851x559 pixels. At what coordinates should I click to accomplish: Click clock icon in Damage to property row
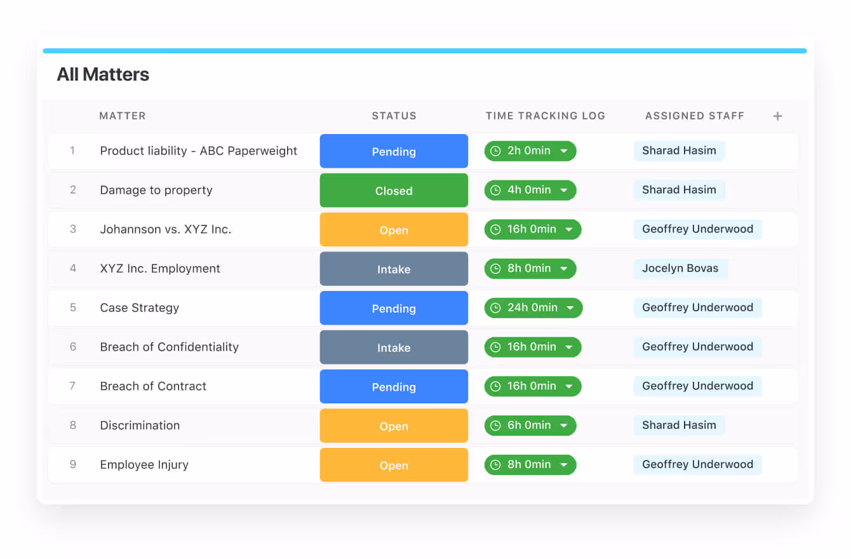click(495, 191)
